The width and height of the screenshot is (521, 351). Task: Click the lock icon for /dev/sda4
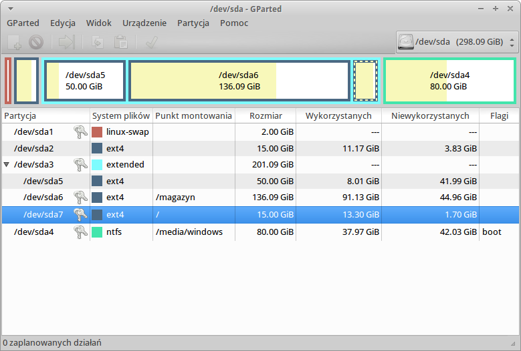tap(80, 232)
